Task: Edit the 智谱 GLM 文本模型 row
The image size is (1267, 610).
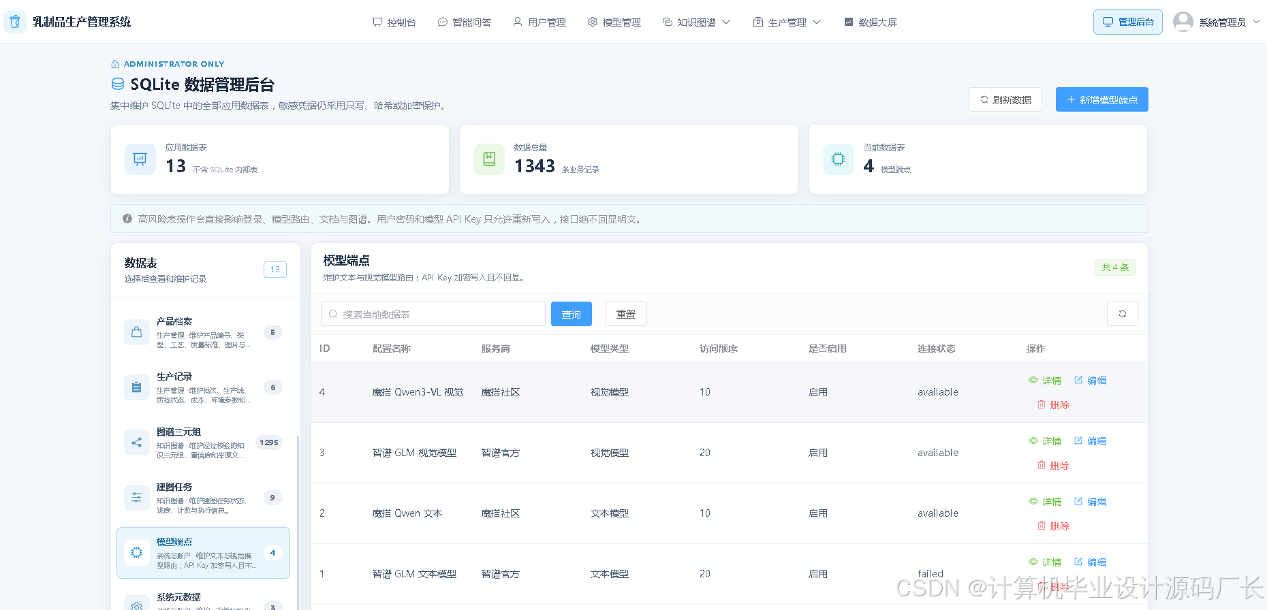Action: pos(1090,562)
